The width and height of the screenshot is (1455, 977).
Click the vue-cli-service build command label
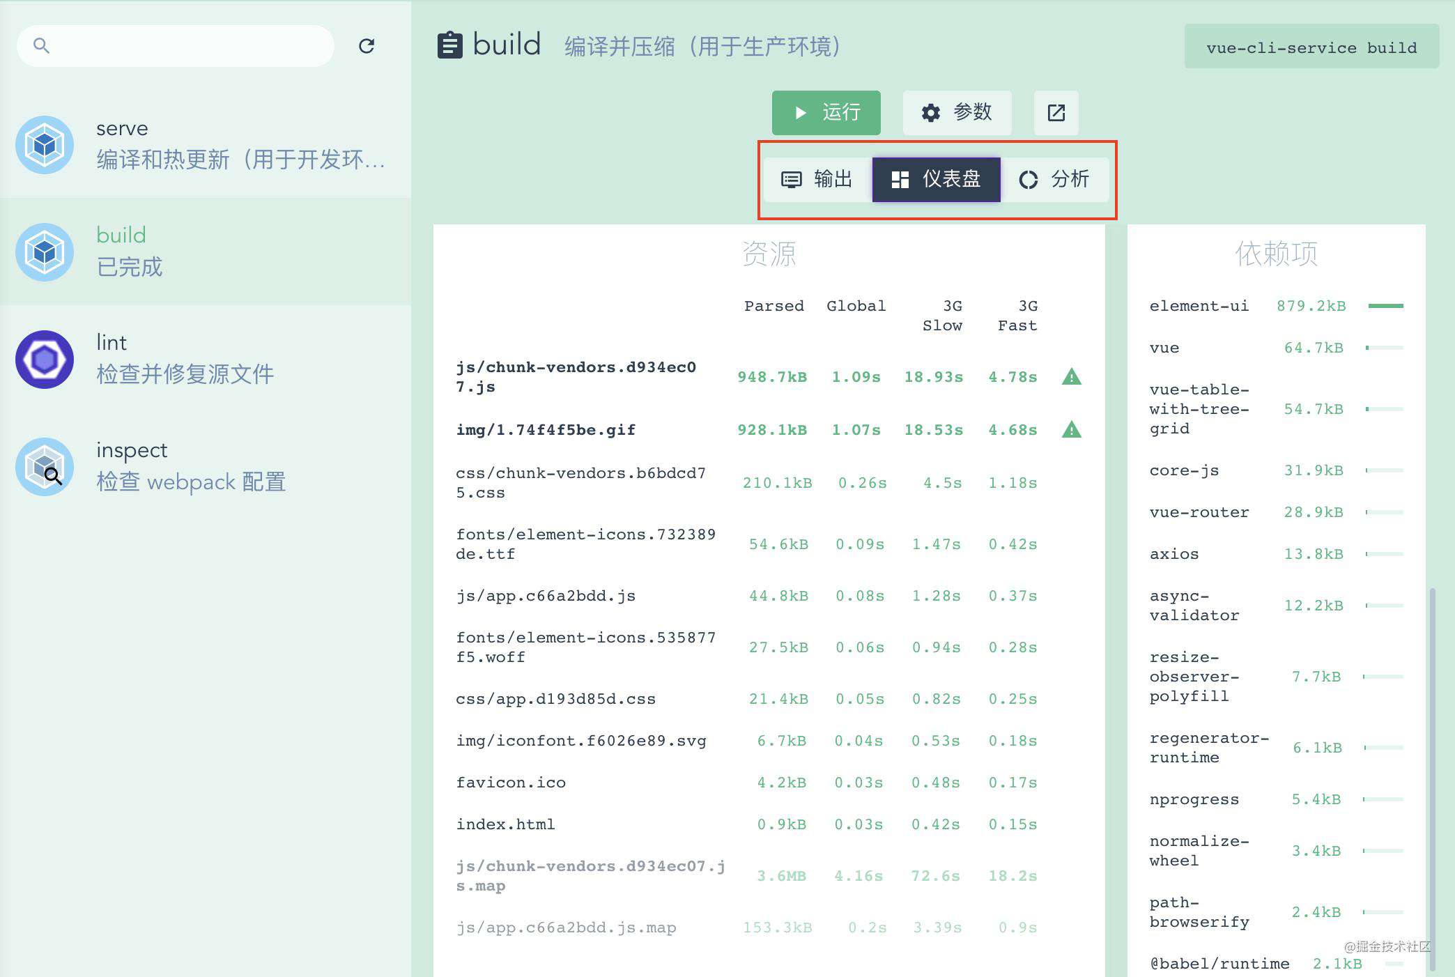pos(1311,47)
